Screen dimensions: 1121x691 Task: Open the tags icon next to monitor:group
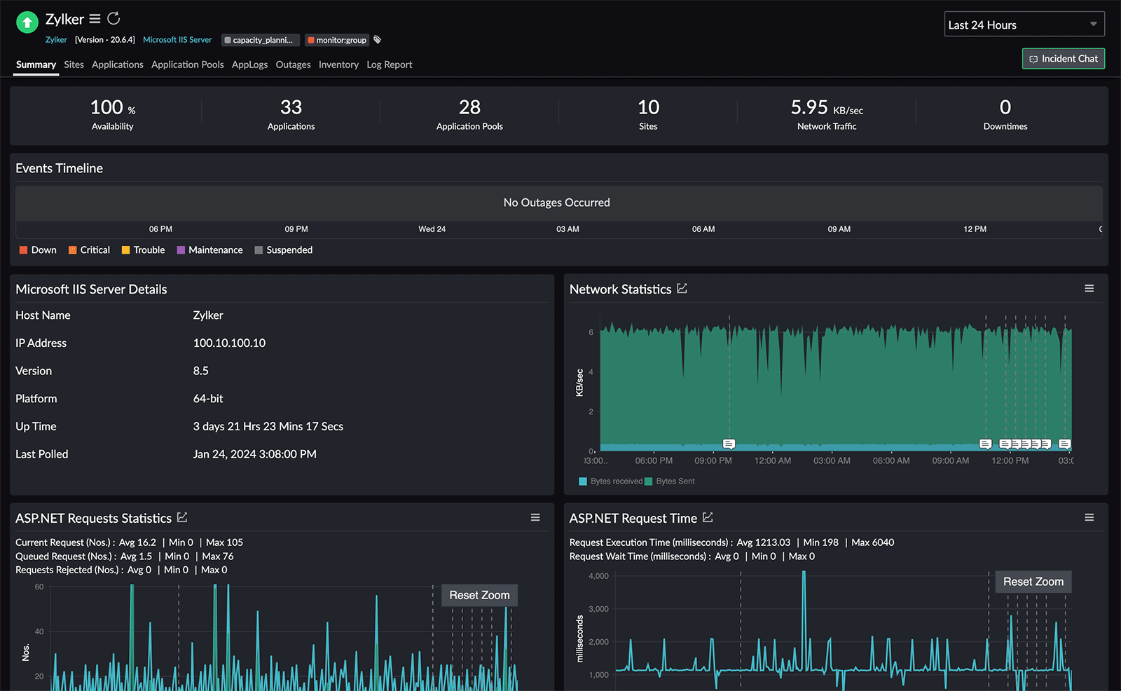(377, 40)
